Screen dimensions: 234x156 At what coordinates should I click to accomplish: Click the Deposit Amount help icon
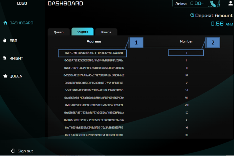tap(192, 15)
